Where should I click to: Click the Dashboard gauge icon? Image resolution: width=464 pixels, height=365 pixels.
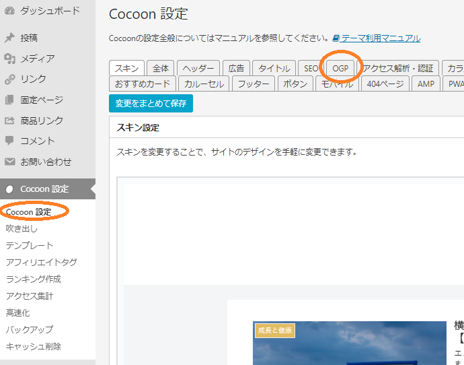tap(9, 11)
